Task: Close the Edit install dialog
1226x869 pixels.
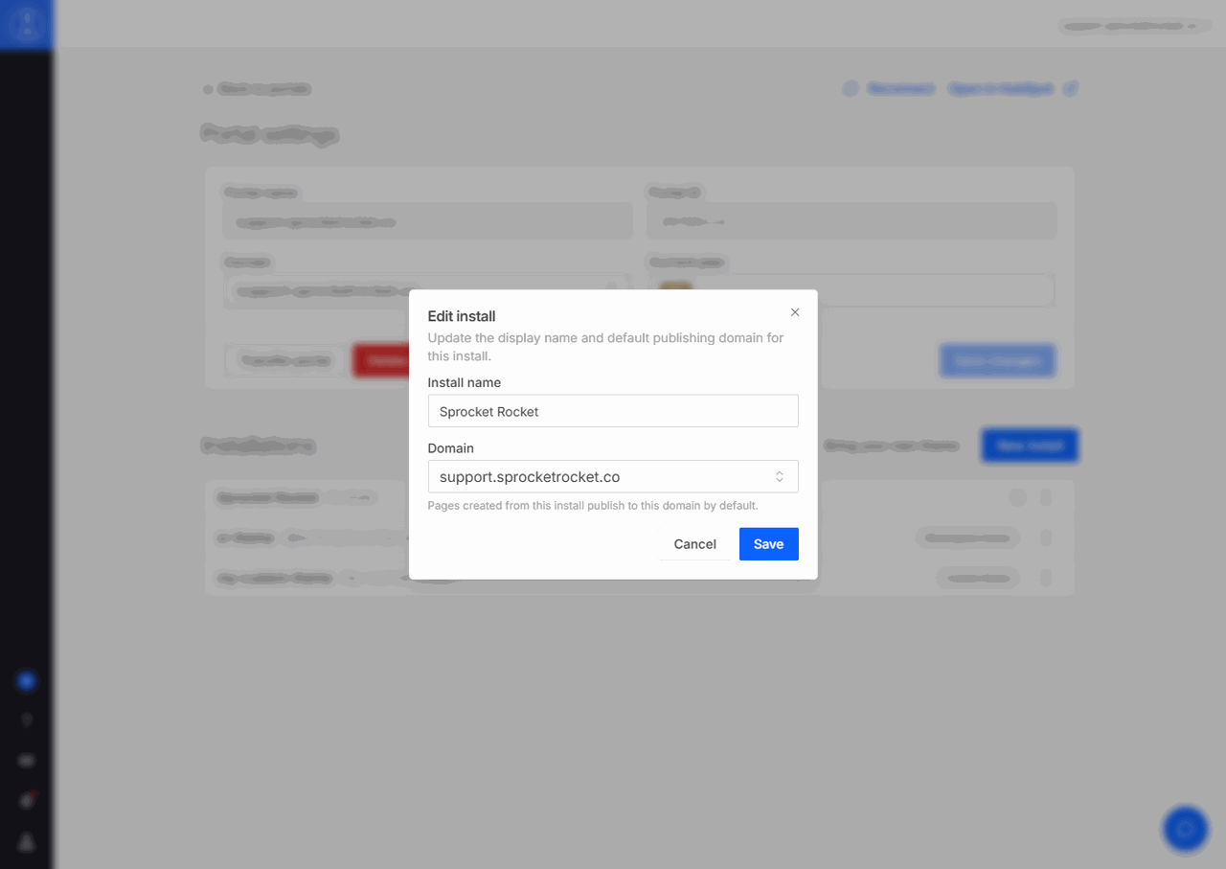Action: (795, 312)
